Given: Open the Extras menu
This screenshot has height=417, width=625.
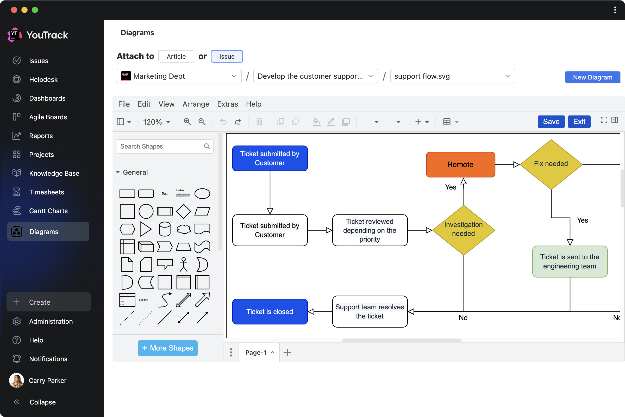Looking at the screenshot, I should coord(227,104).
